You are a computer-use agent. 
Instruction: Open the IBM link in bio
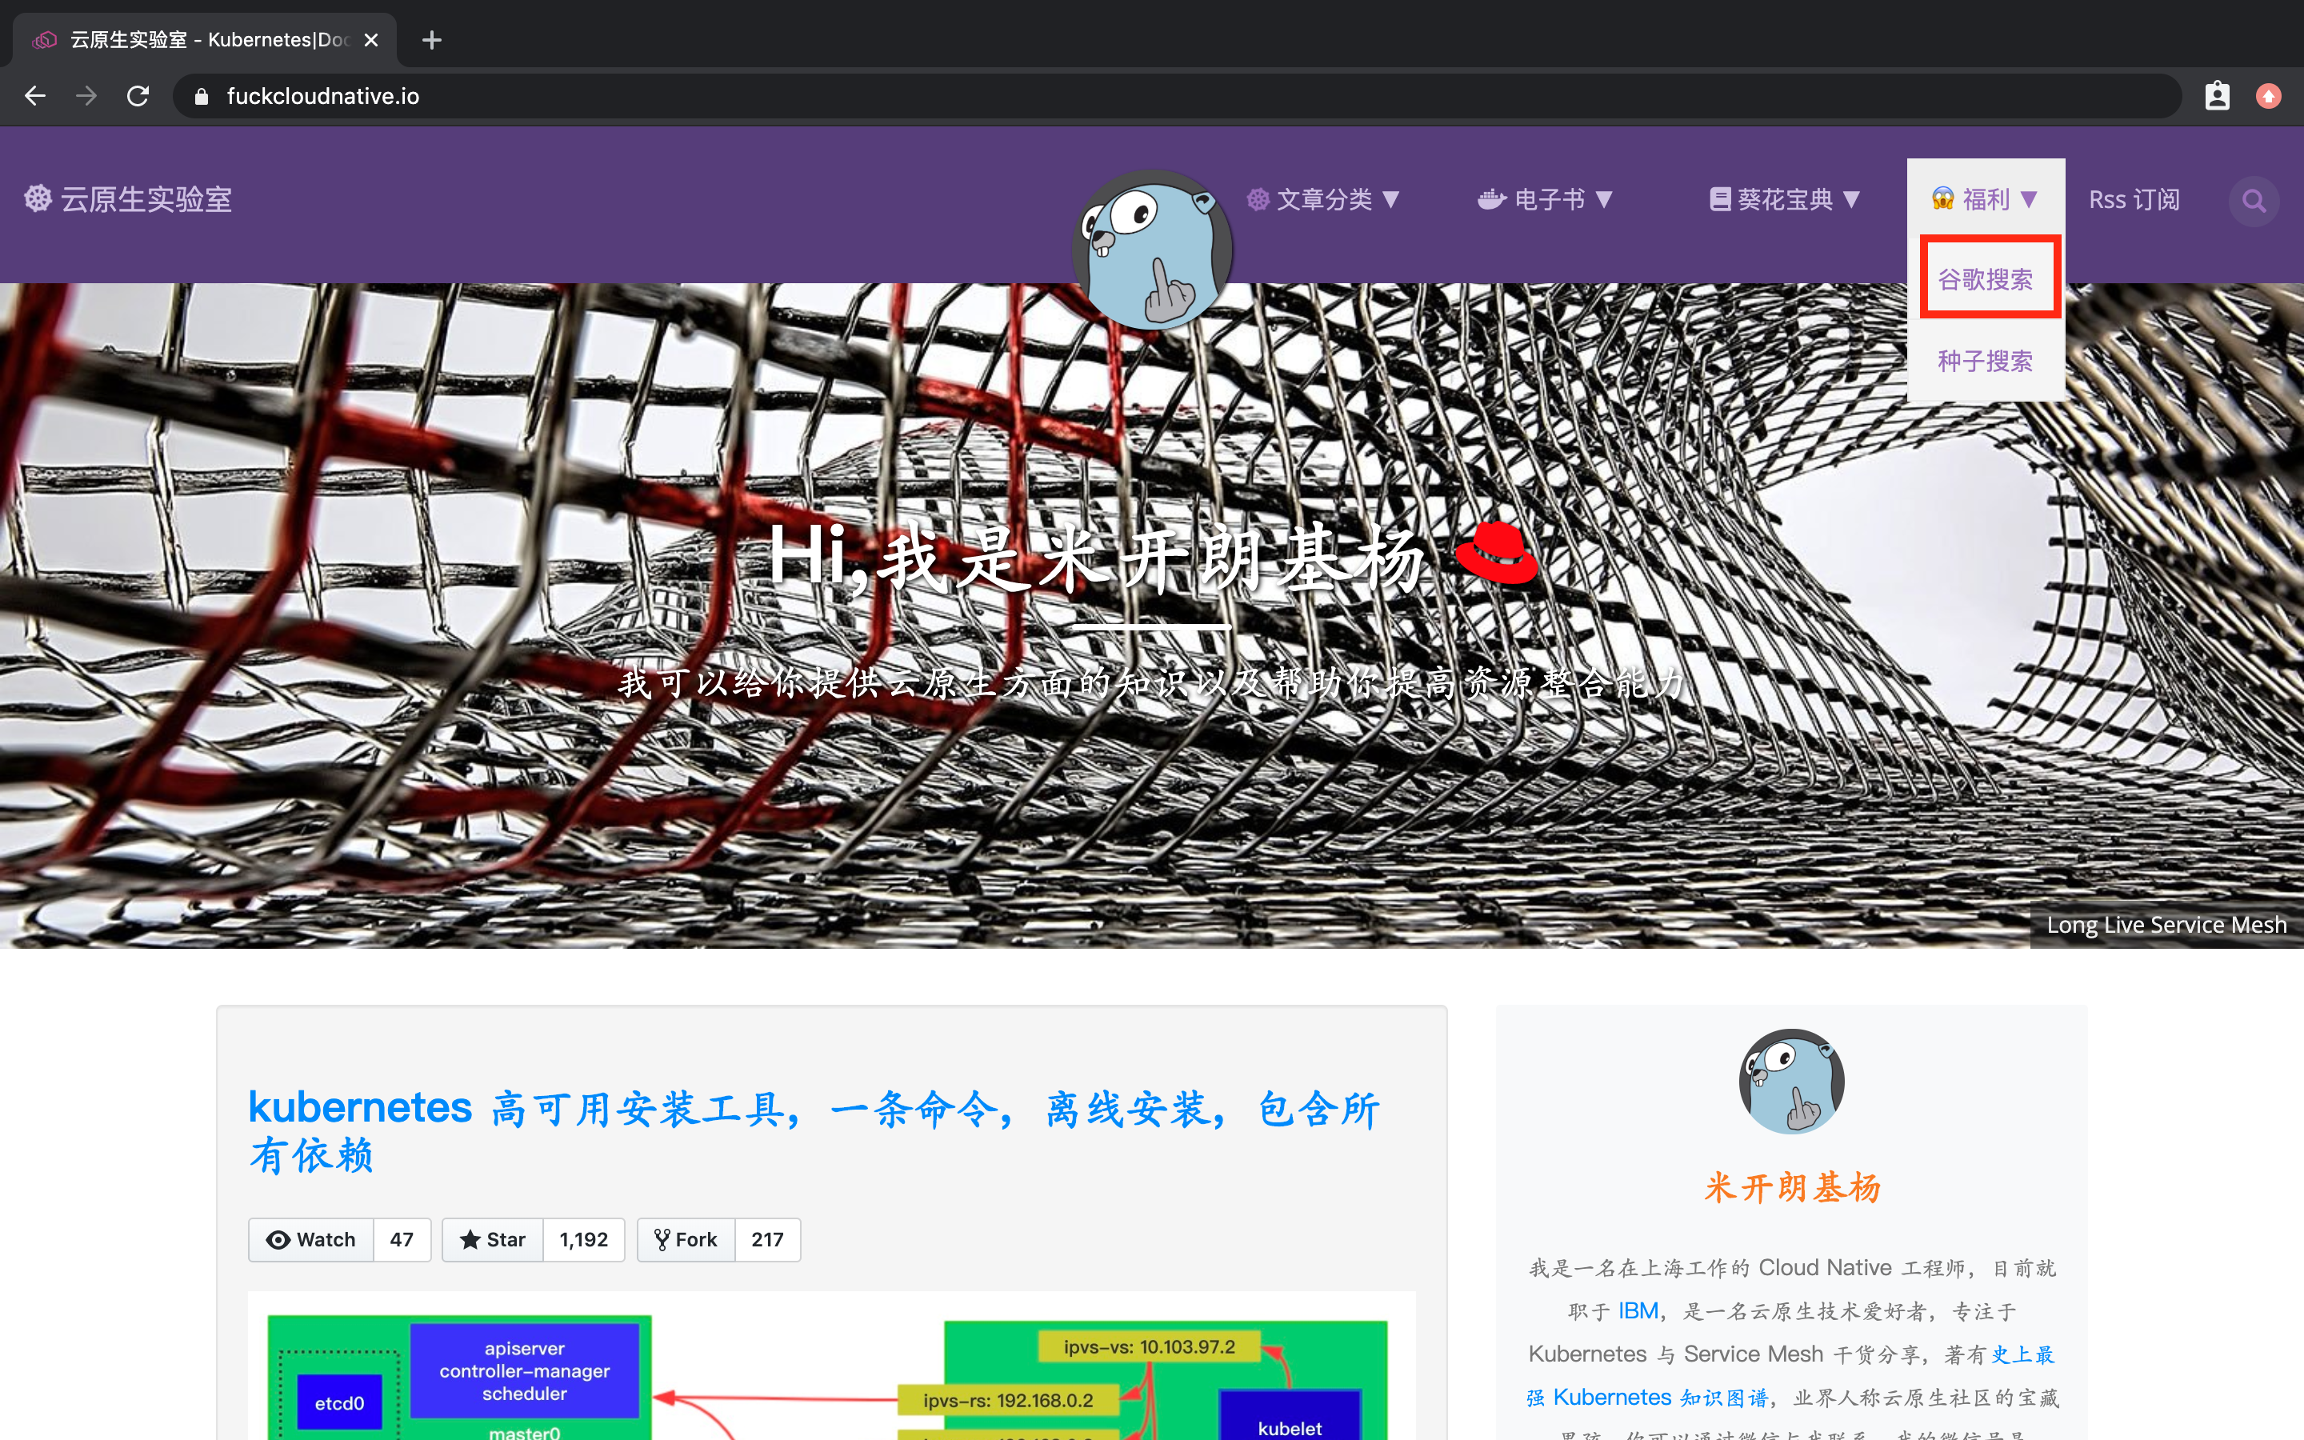1638,1310
